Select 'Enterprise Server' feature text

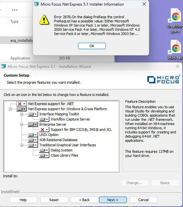[x=53, y=124]
